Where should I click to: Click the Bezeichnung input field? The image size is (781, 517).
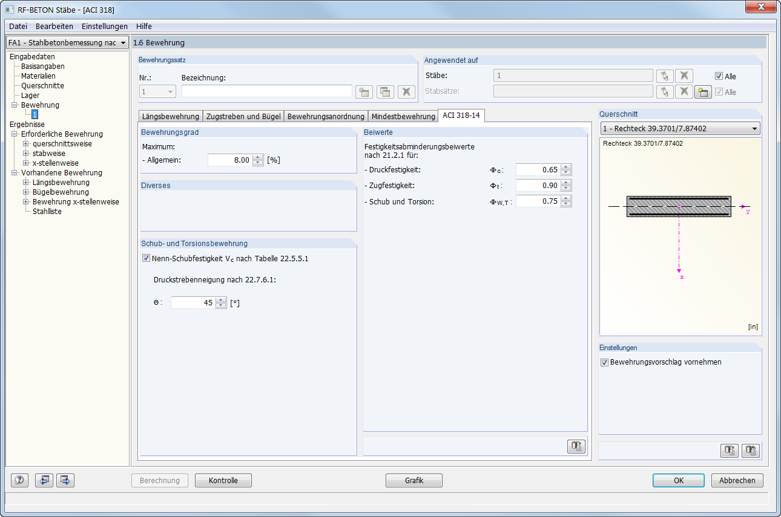pyautogui.click(x=267, y=92)
